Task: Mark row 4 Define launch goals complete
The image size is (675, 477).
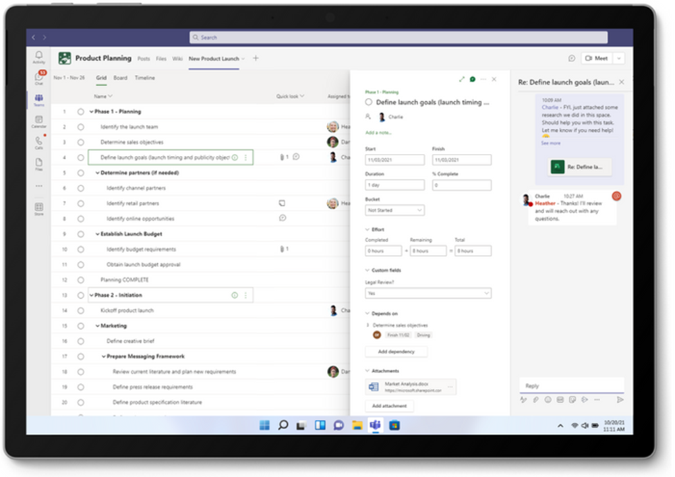Action: click(80, 158)
